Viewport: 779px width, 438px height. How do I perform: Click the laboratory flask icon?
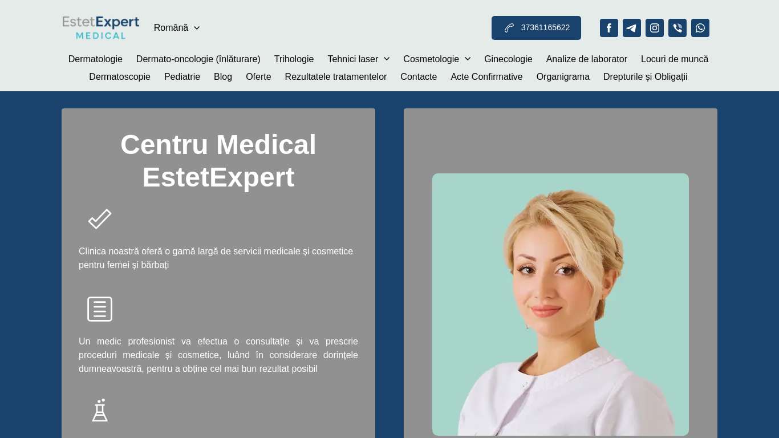click(100, 410)
